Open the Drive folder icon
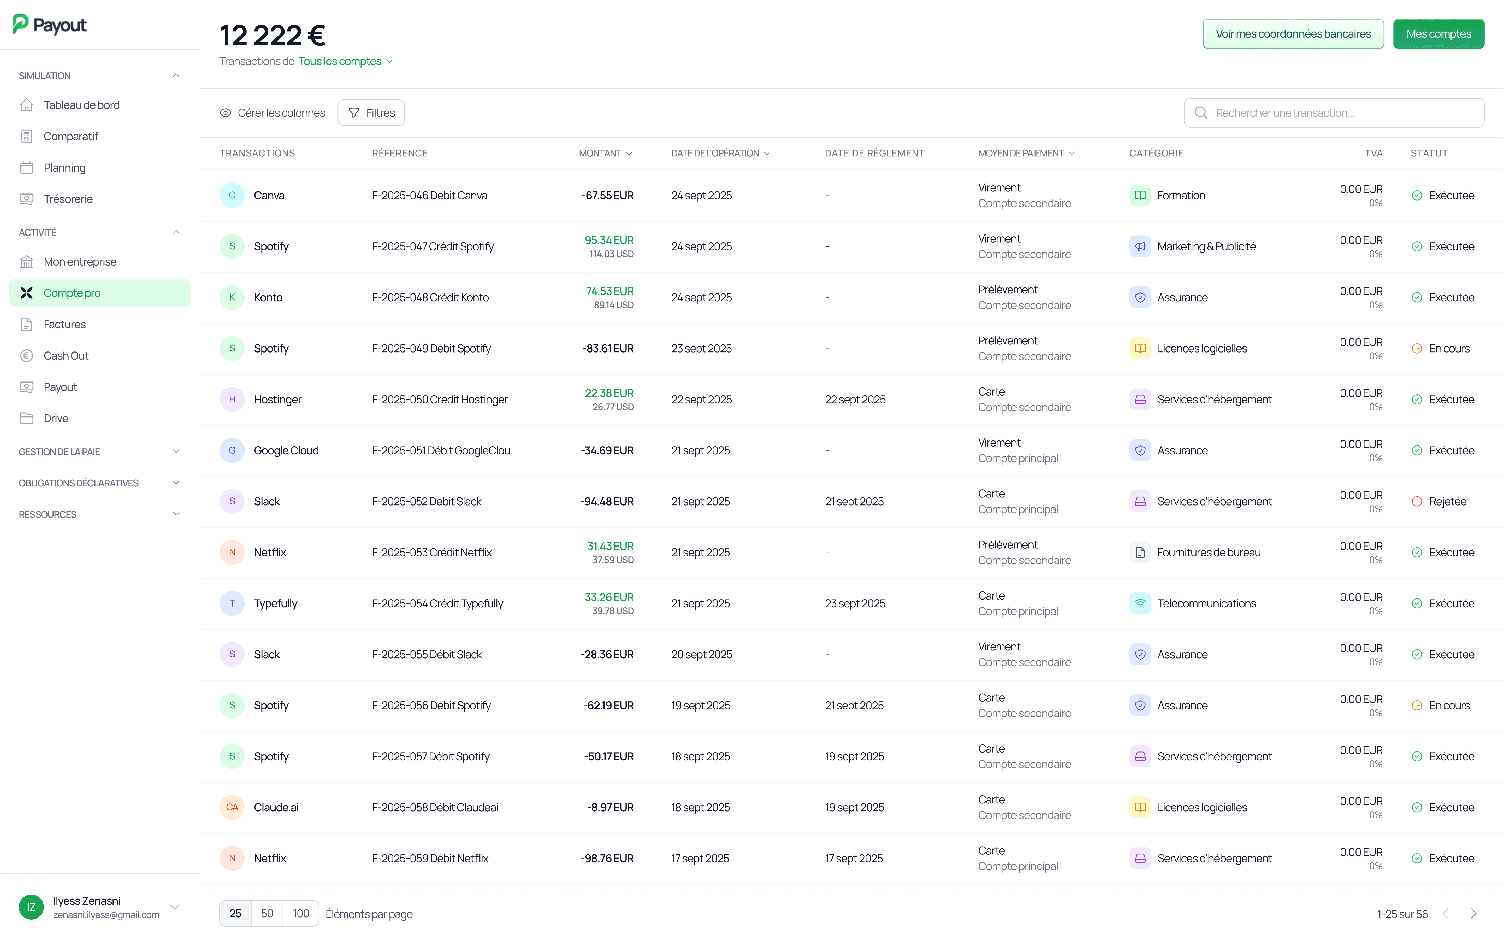1504x940 pixels. click(26, 418)
